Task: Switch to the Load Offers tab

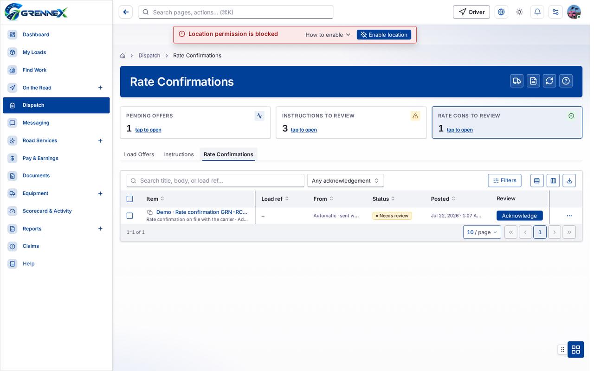Action: pos(139,154)
